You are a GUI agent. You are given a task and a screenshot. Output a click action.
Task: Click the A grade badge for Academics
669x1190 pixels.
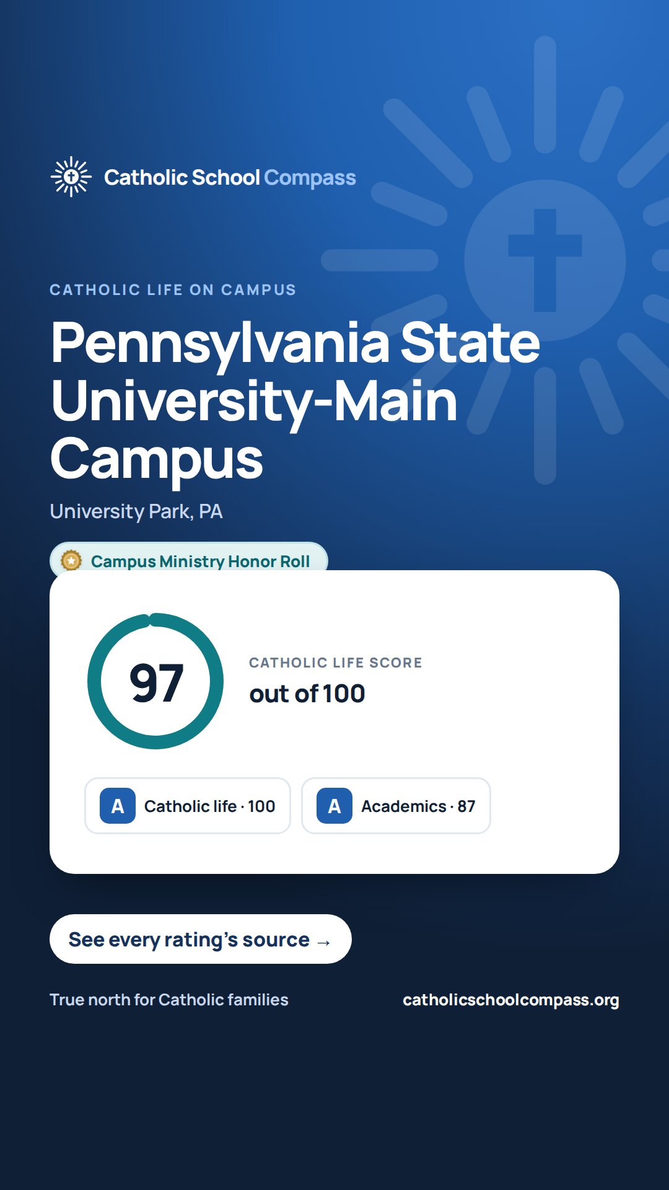coord(334,806)
